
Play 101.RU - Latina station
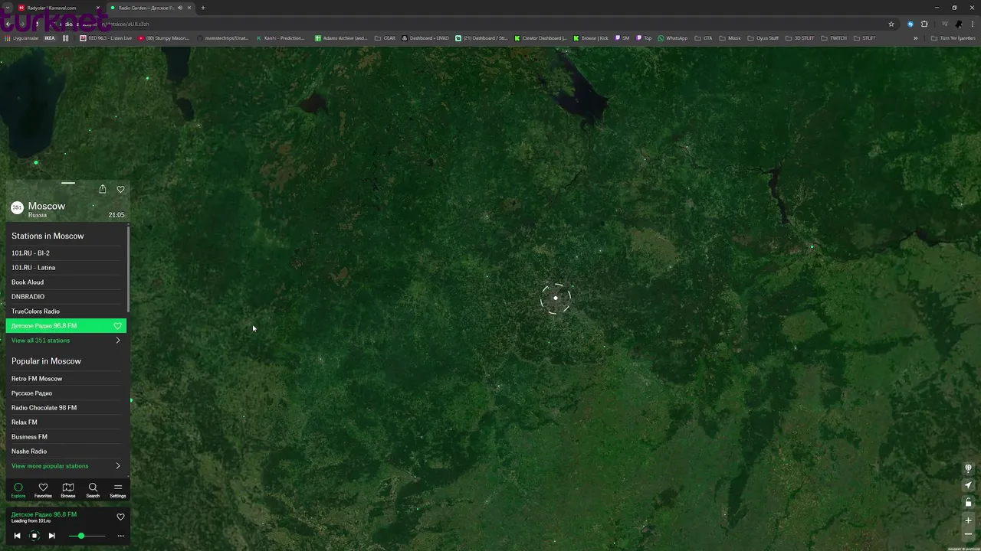click(x=66, y=268)
